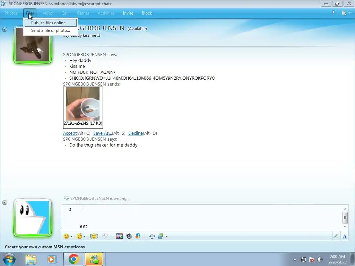
Task: Collapse your own display picture arrow
Action: pos(5,202)
